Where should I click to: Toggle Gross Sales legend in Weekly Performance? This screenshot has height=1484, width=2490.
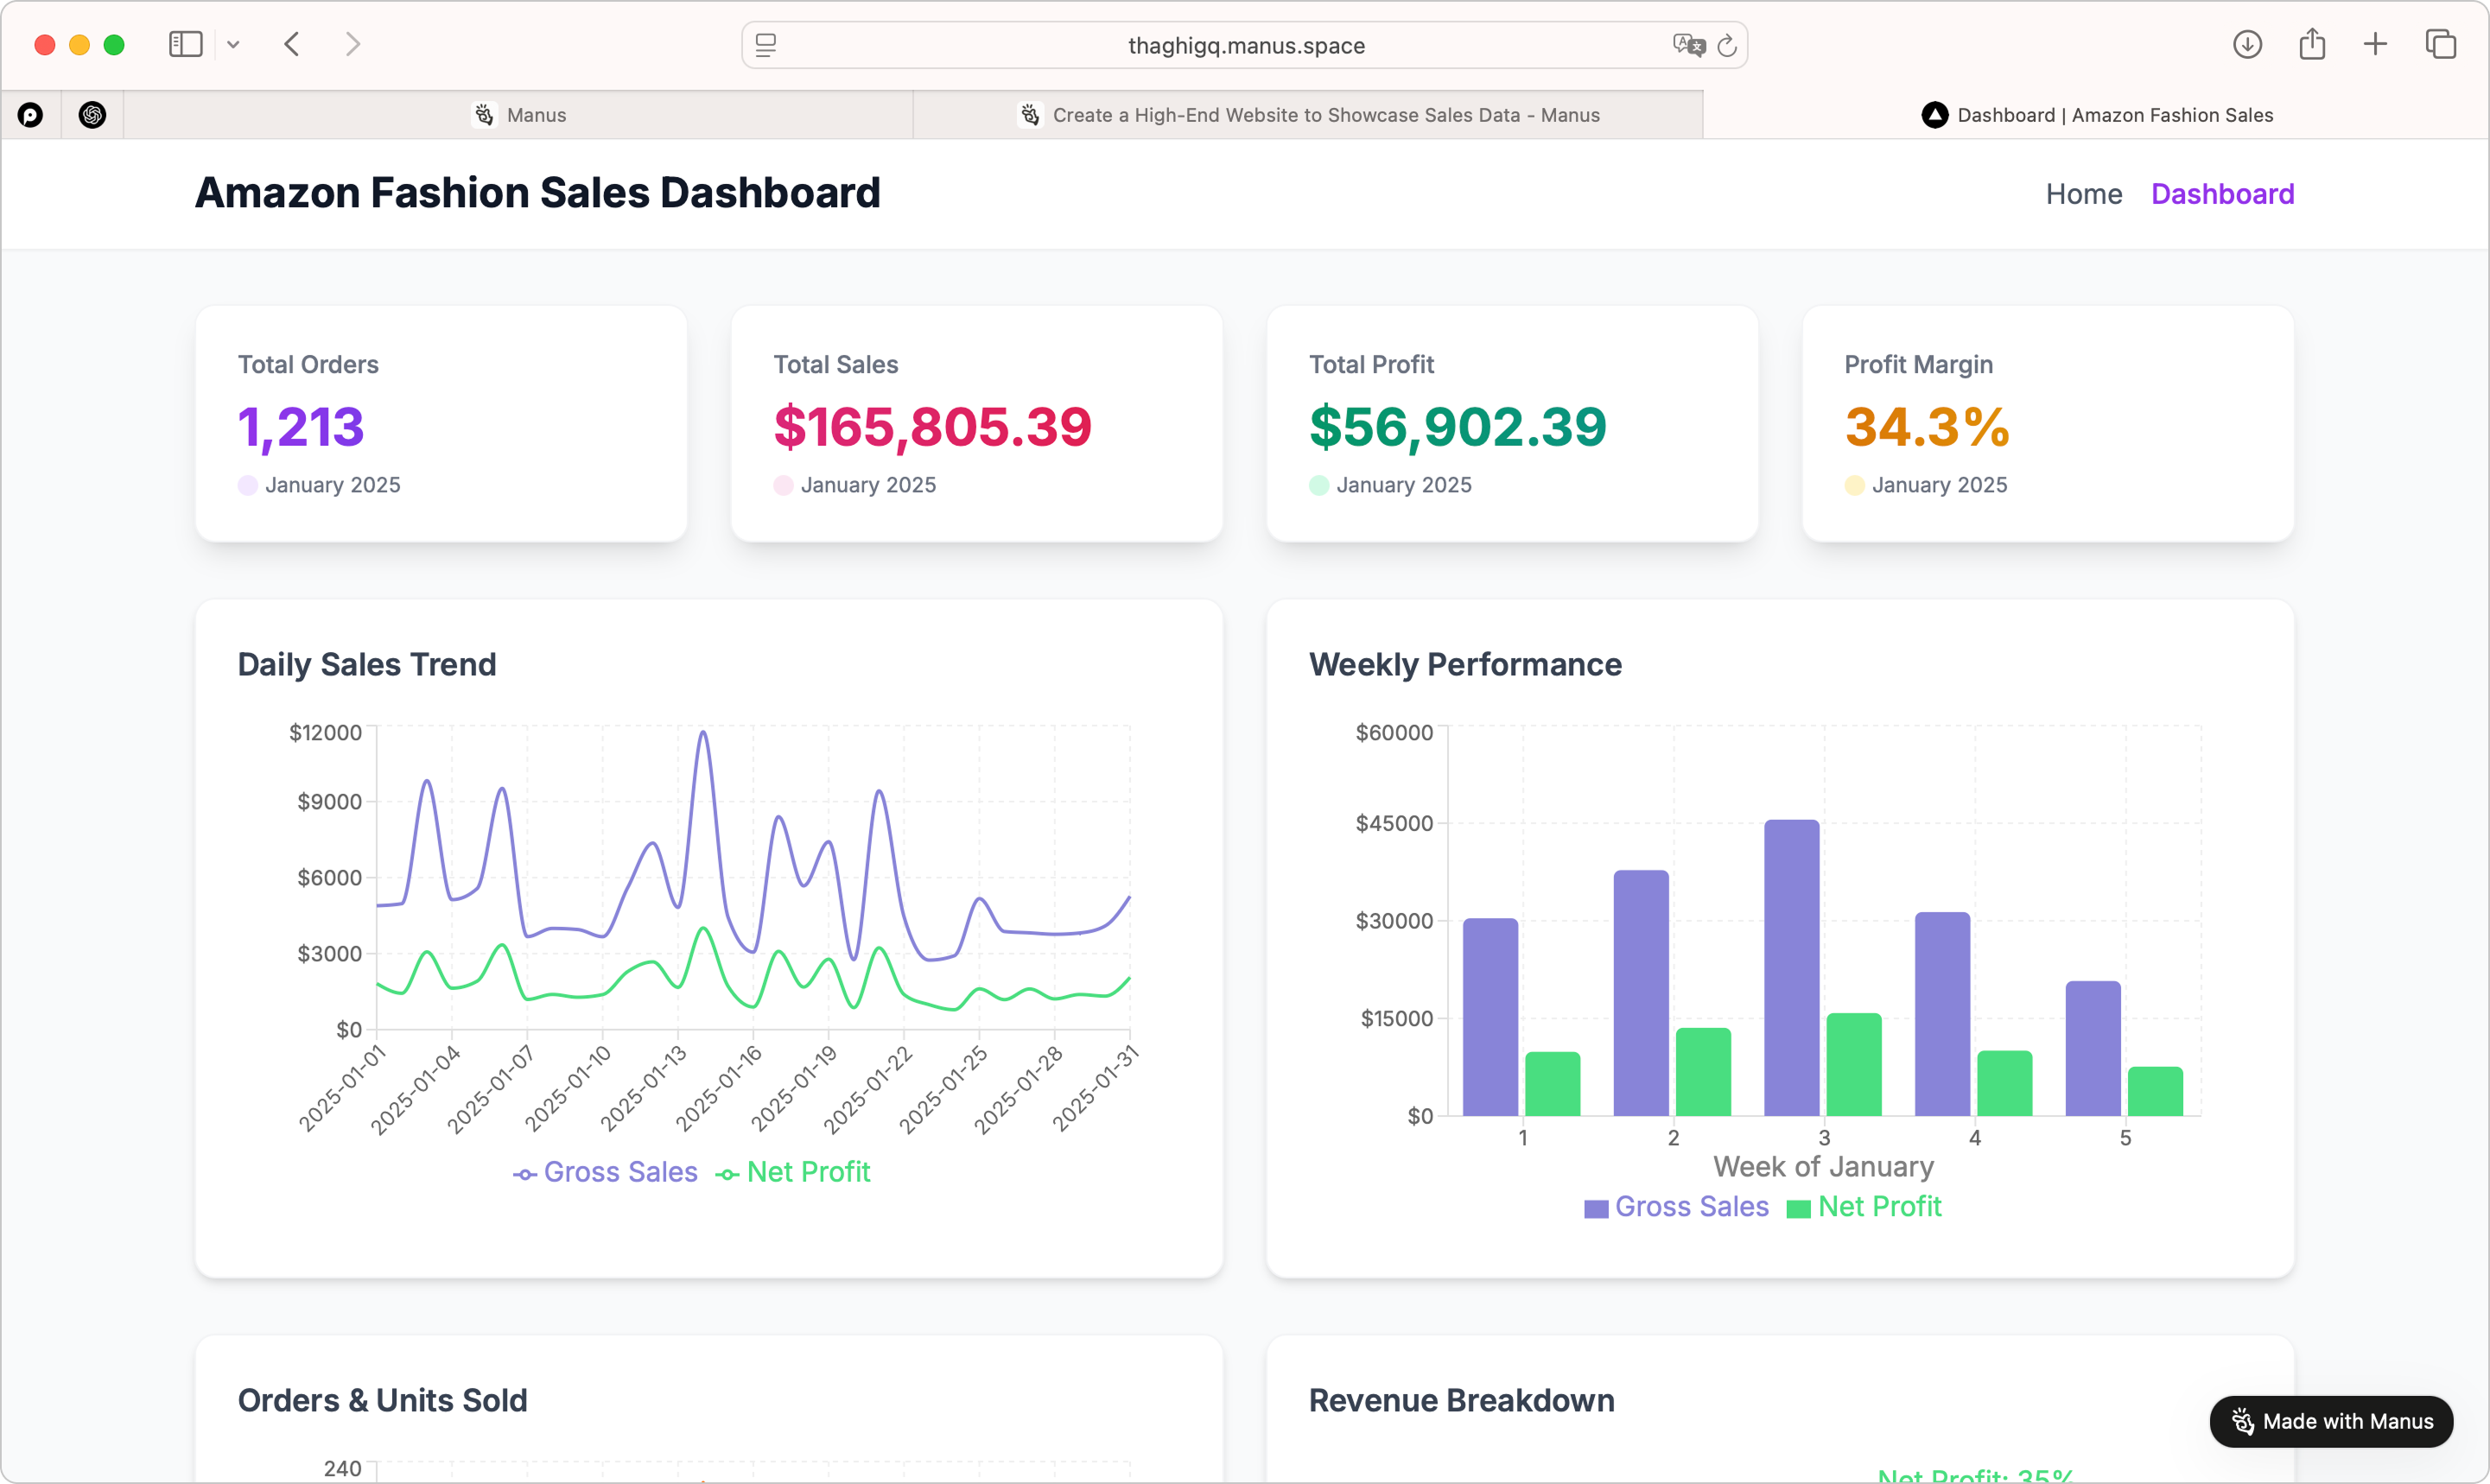pos(1677,1207)
